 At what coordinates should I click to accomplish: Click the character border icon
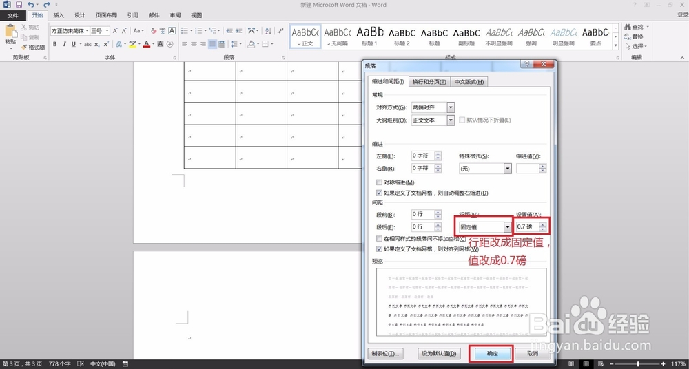172,31
